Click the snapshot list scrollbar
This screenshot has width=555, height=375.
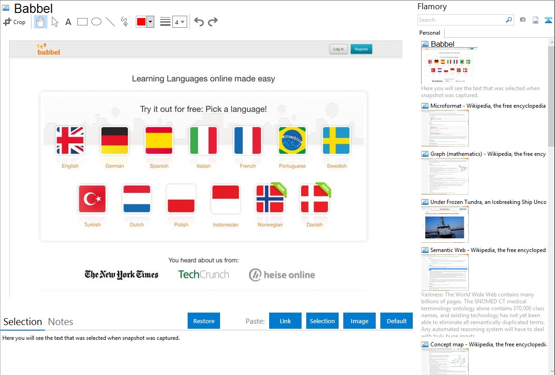pyautogui.click(x=551, y=96)
